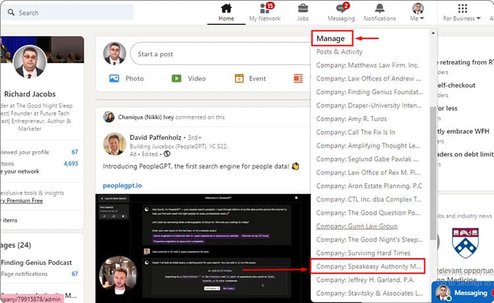Open the self-checkout news item
The image size is (494, 303).
[x=456, y=86]
